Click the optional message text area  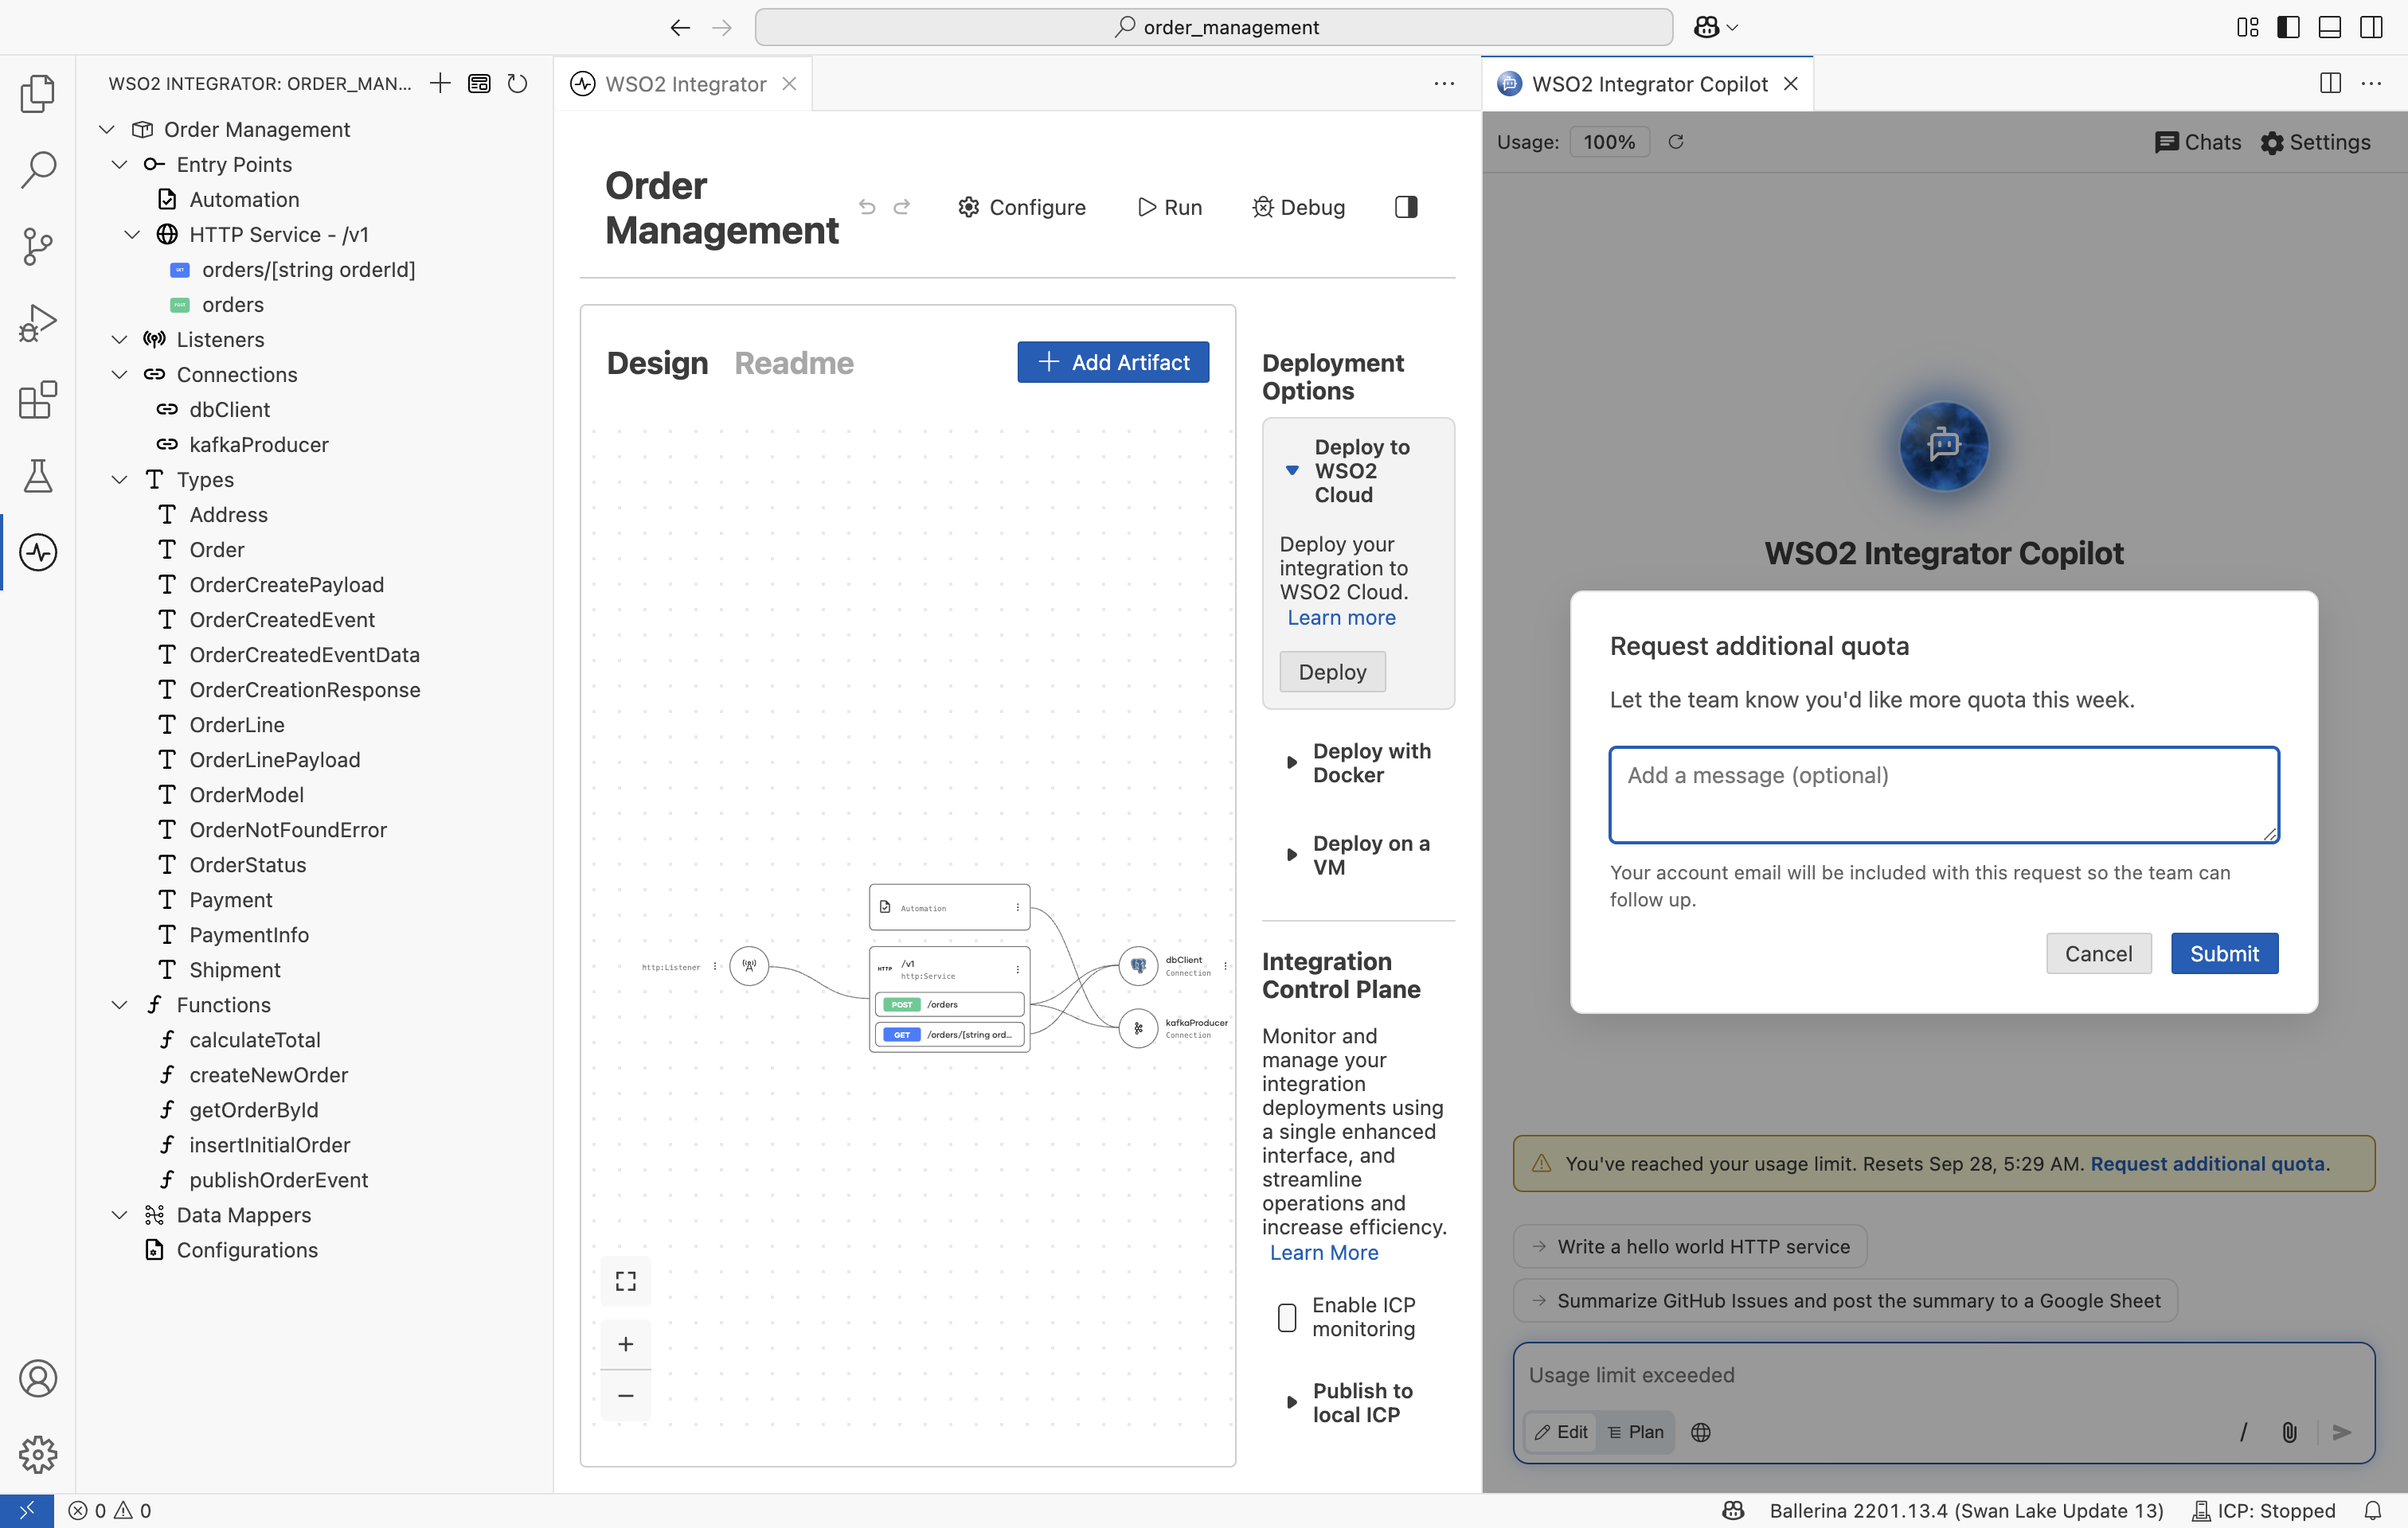(x=1944, y=794)
